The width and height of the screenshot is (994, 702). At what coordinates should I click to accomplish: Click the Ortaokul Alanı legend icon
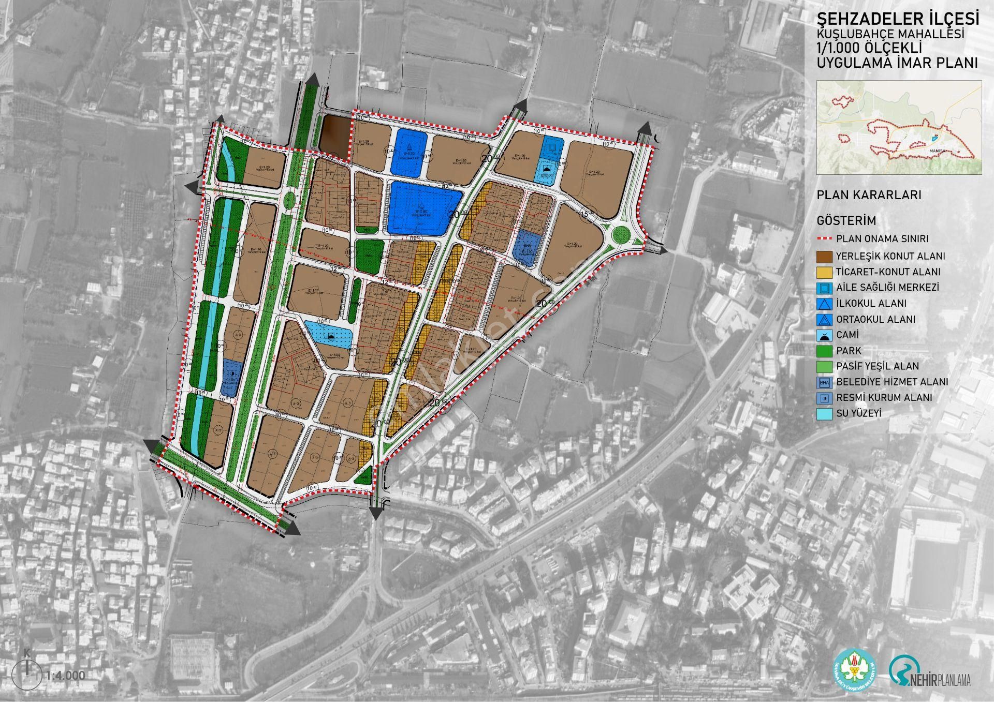click(825, 319)
